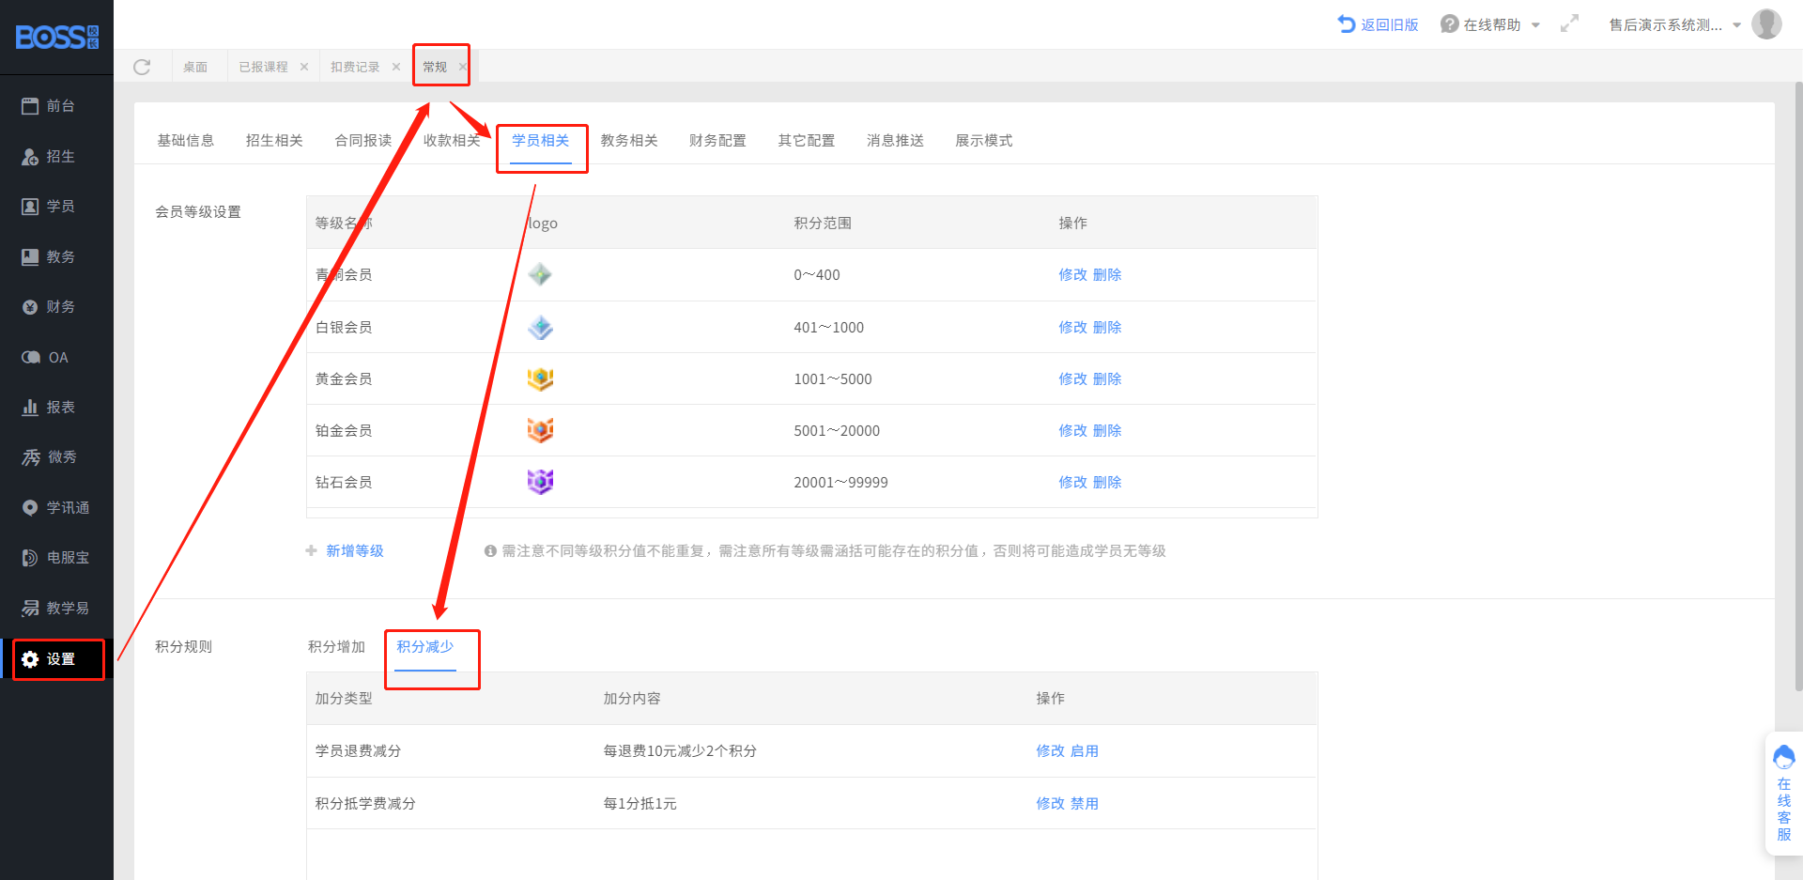
Task: Click the 铂金会员 logo badge
Action: [540, 431]
